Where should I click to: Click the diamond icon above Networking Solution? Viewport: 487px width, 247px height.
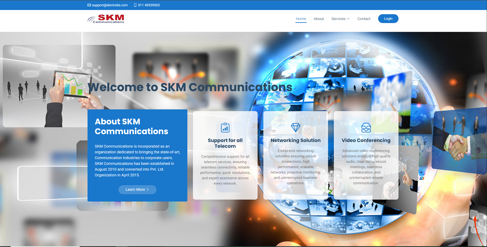pos(296,127)
